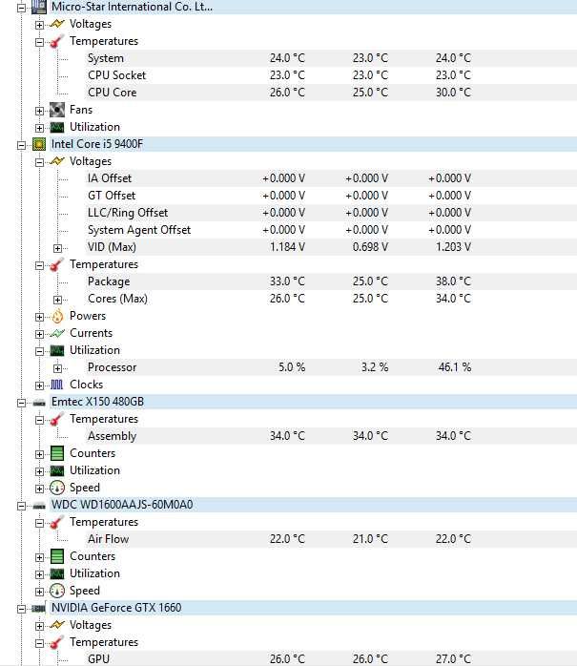
Task: Collapse Temperatures under Micro-Star International
Action: [x=39, y=42]
